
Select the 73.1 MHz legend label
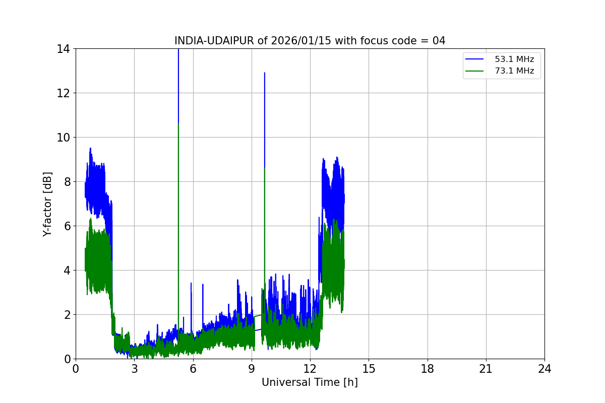tap(514, 71)
